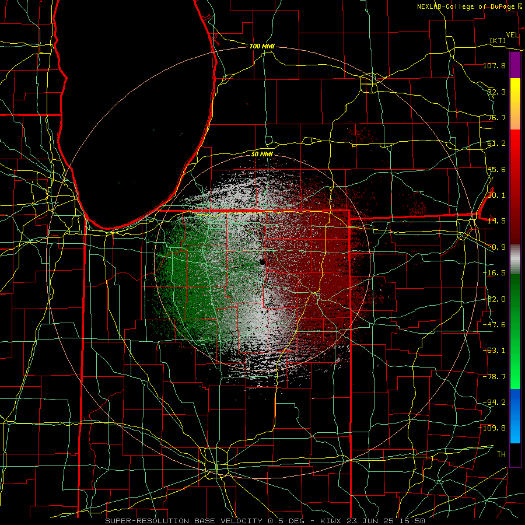This screenshot has width=525, height=525.
Task: Select the -0.9 scale value
Action: point(496,247)
